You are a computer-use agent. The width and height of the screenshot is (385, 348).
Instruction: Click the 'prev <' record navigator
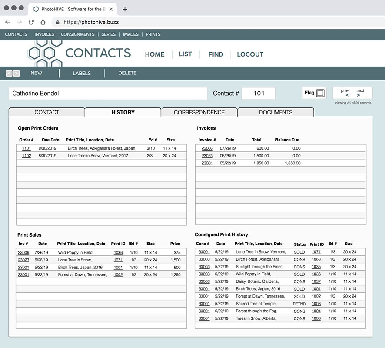pyautogui.click(x=345, y=93)
